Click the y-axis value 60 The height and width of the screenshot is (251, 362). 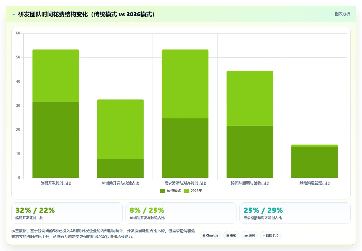tap(18, 33)
